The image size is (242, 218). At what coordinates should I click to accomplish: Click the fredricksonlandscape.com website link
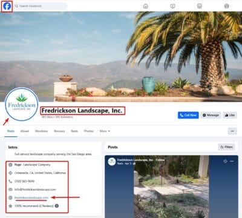click(31, 197)
